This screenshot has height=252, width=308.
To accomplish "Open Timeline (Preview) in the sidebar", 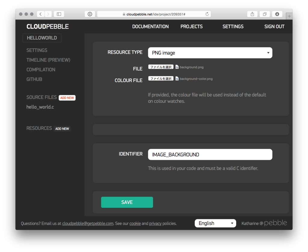I will point(48,60).
